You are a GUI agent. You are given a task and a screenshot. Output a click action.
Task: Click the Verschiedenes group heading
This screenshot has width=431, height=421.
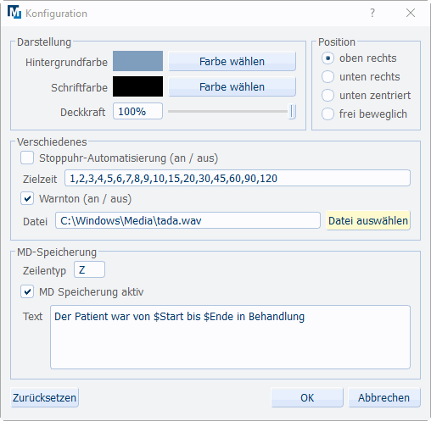(x=52, y=142)
